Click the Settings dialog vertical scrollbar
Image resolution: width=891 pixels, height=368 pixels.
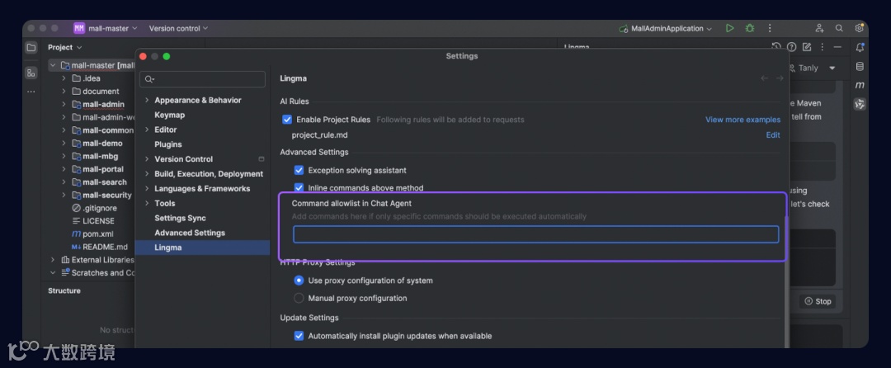786,281
